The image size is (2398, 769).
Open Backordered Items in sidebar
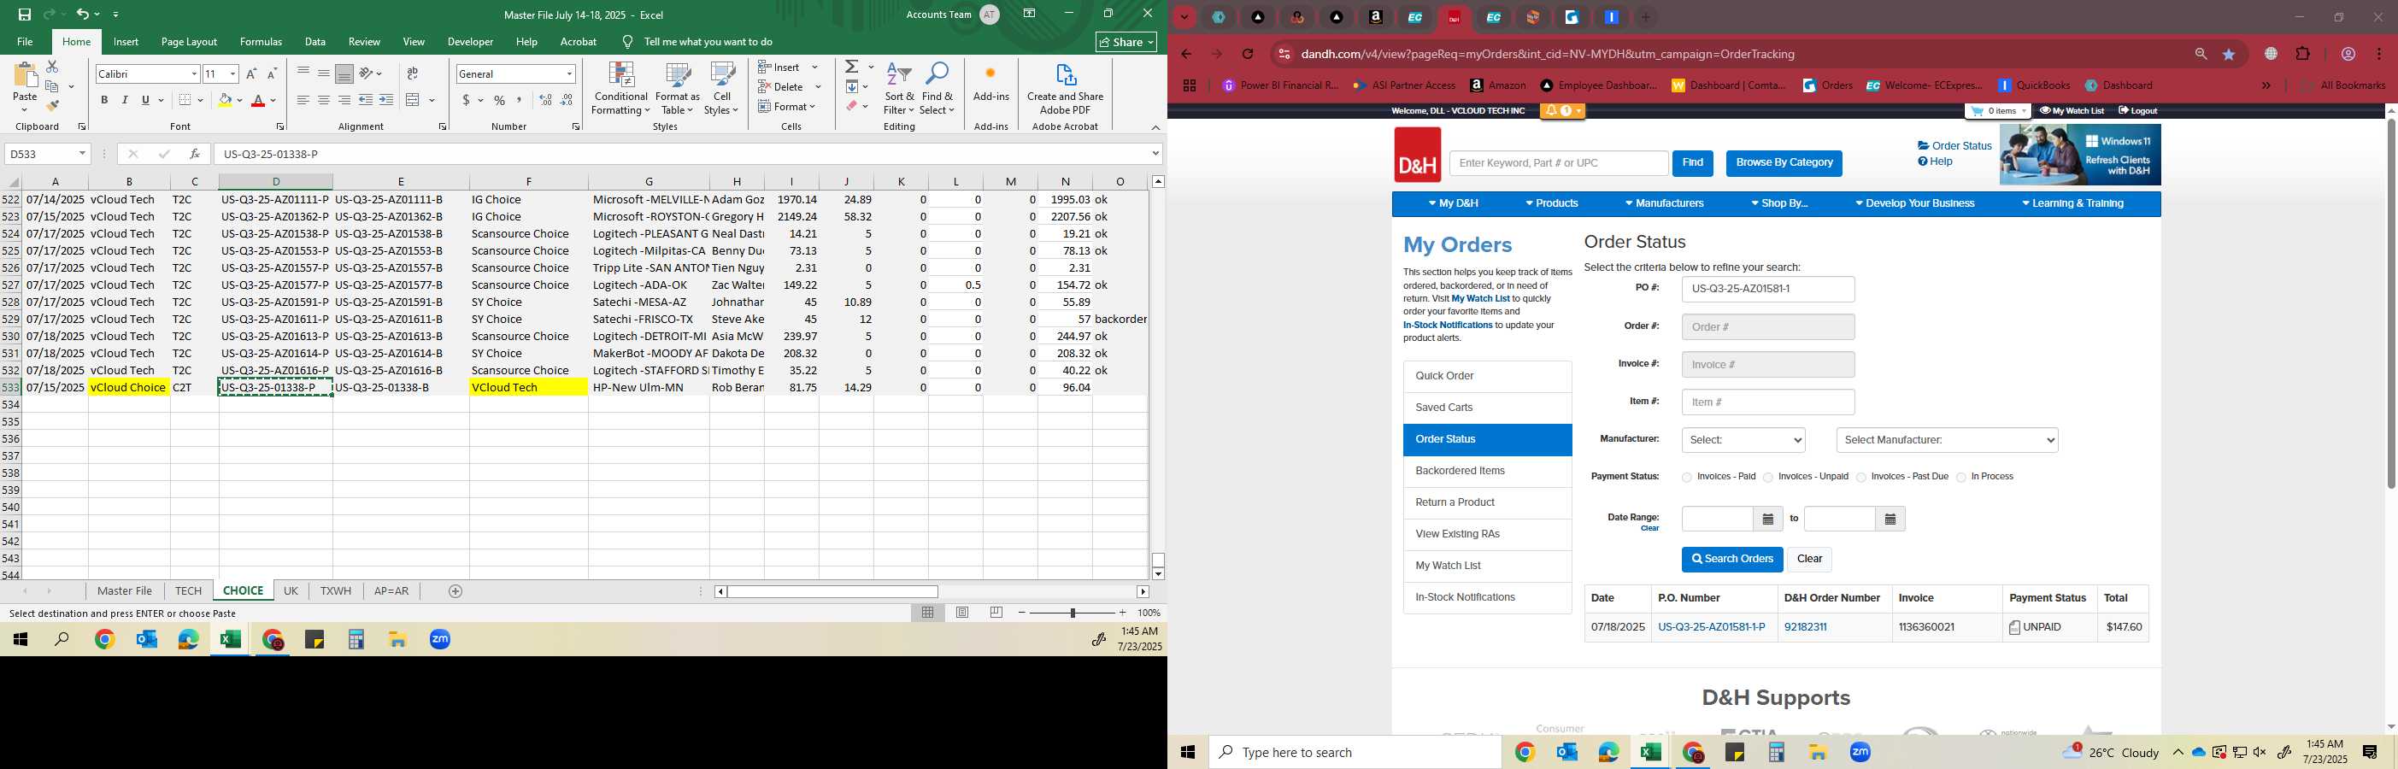point(1488,471)
